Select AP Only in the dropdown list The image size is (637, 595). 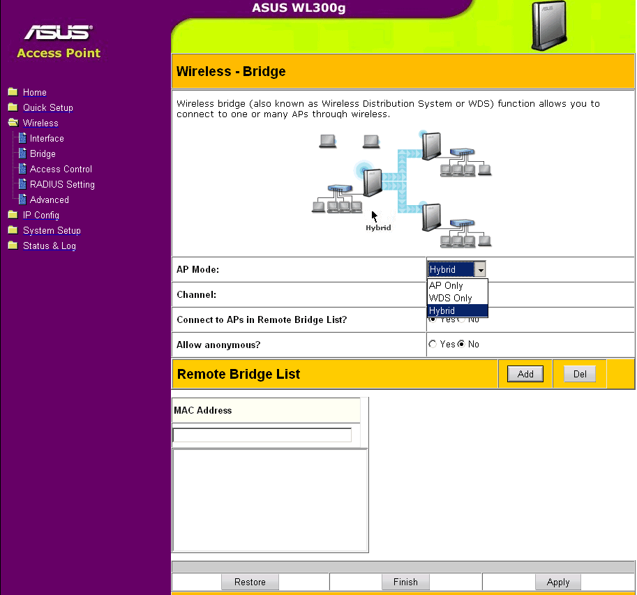click(x=458, y=285)
